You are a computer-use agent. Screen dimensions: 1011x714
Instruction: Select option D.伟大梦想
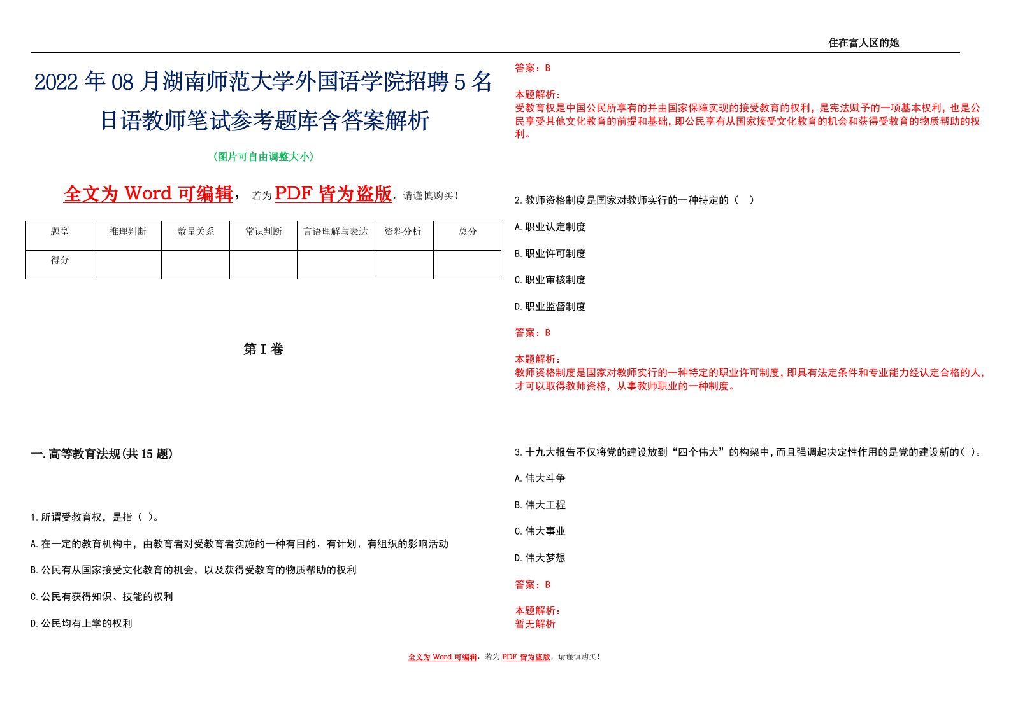(x=540, y=558)
